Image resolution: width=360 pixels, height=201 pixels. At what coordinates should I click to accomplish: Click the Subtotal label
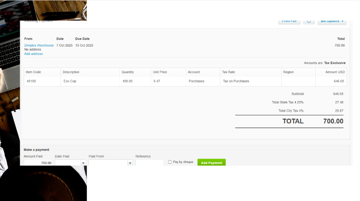298,94
